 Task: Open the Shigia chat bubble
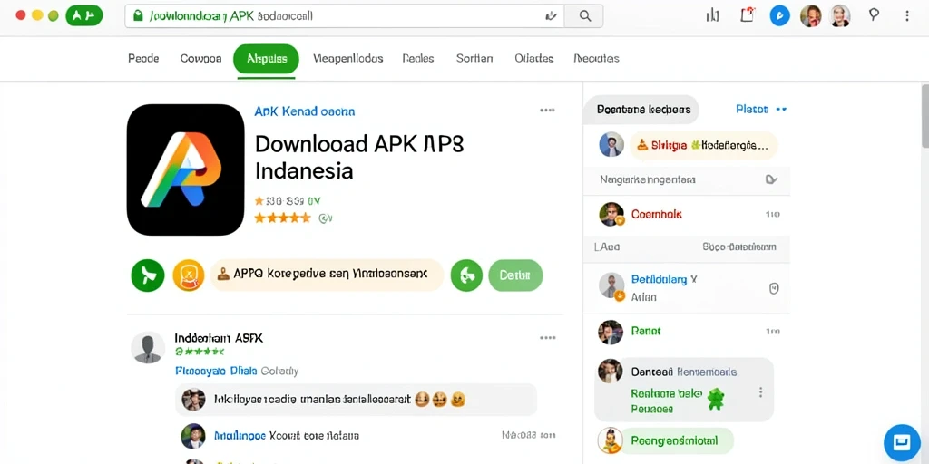point(703,145)
